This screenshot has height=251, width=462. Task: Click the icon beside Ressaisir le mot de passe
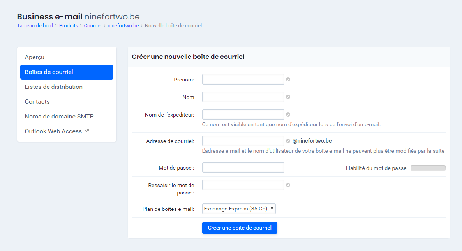click(288, 185)
